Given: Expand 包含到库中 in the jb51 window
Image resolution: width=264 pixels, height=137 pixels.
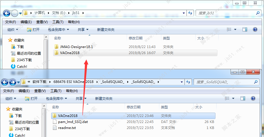Looking at the screenshot, I should click(x=58, y=30).
